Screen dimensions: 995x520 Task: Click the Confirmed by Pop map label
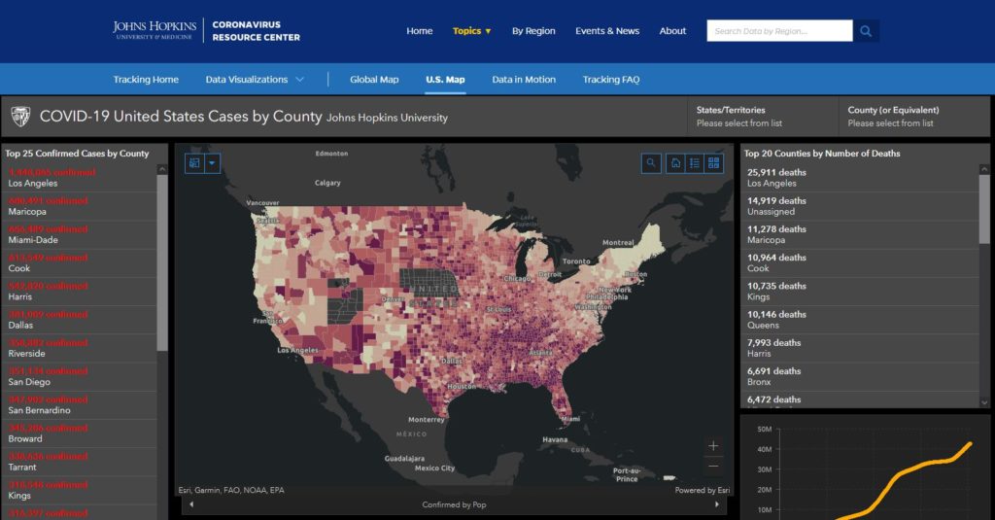455,504
